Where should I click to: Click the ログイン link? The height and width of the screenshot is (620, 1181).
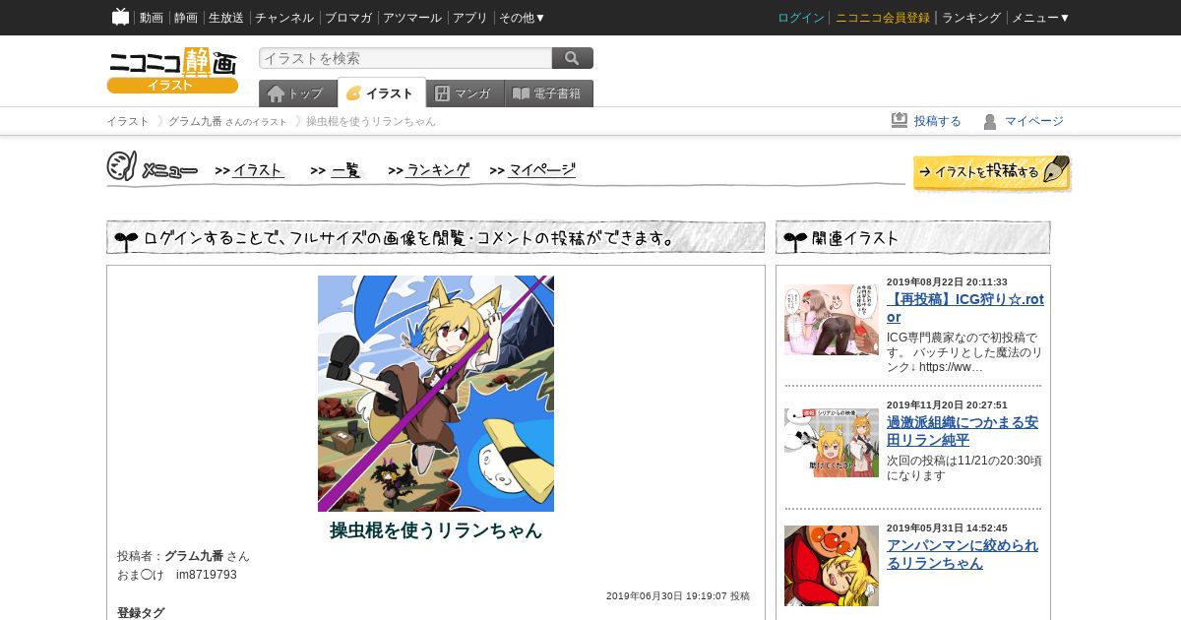(801, 18)
